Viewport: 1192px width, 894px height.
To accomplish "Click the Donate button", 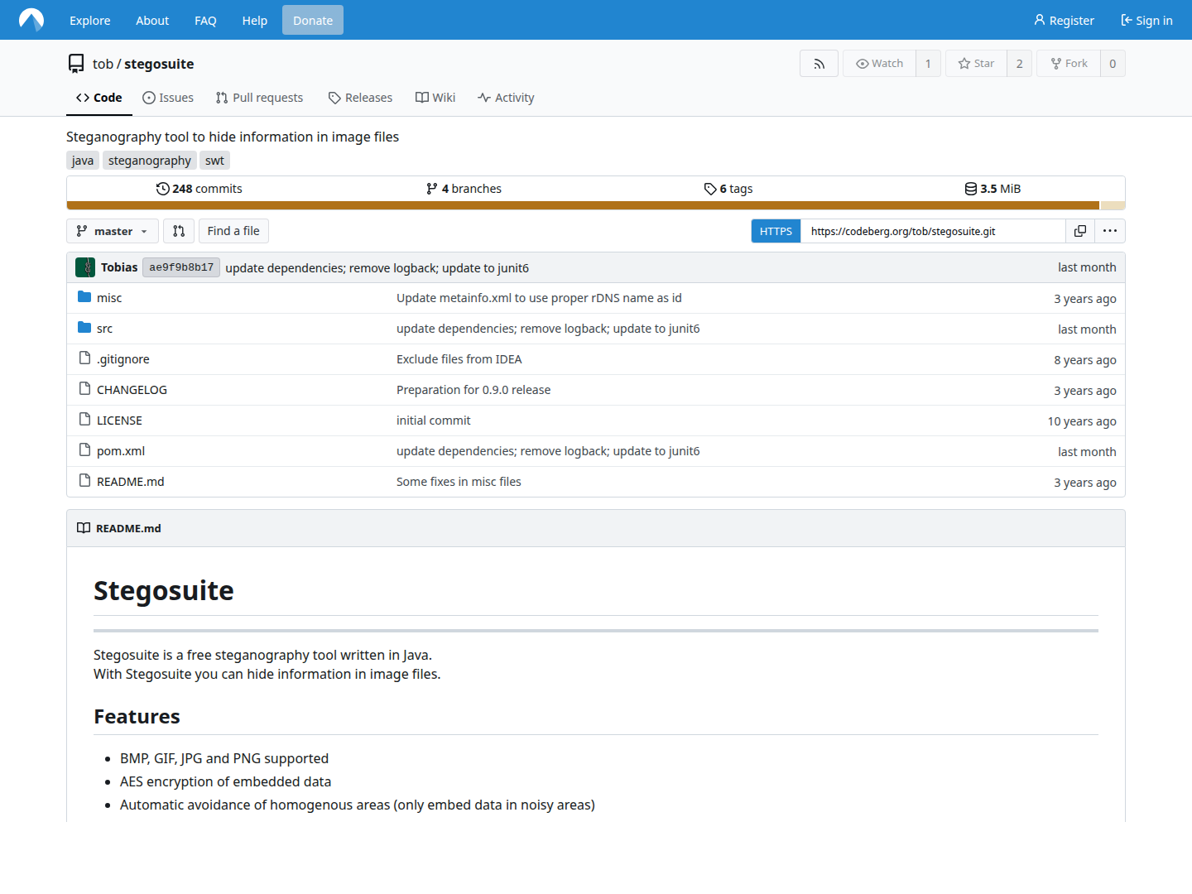I will (313, 21).
